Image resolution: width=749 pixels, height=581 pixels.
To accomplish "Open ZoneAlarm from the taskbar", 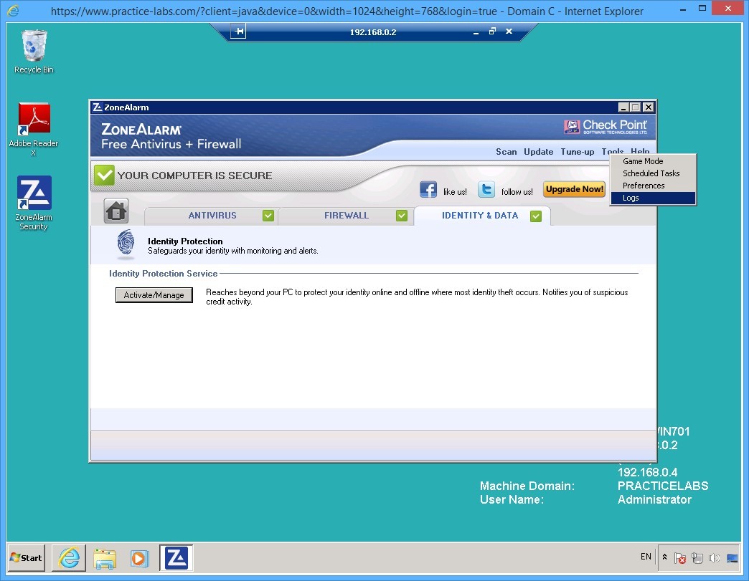I will tap(176, 557).
